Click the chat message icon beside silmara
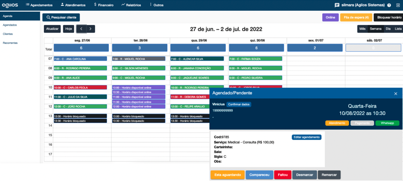The width and height of the screenshot is (403, 181). pyautogui.click(x=337, y=5)
